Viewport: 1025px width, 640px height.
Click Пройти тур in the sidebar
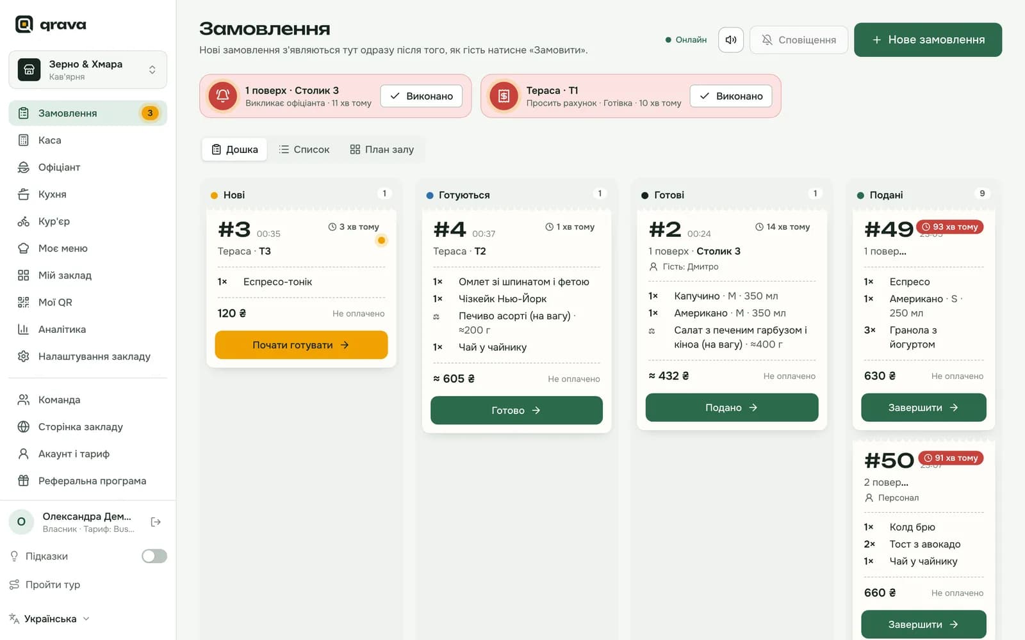click(x=45, y=584)
